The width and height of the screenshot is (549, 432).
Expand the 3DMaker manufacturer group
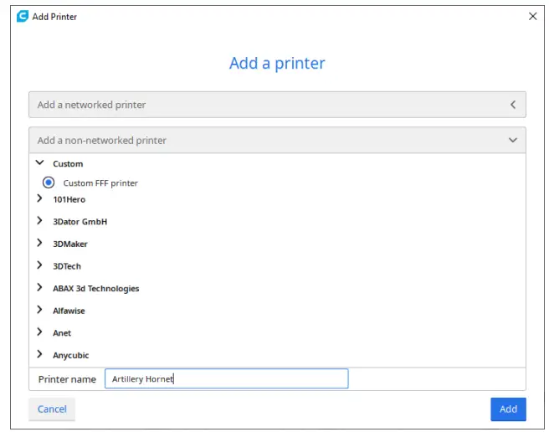coord(39,243)
